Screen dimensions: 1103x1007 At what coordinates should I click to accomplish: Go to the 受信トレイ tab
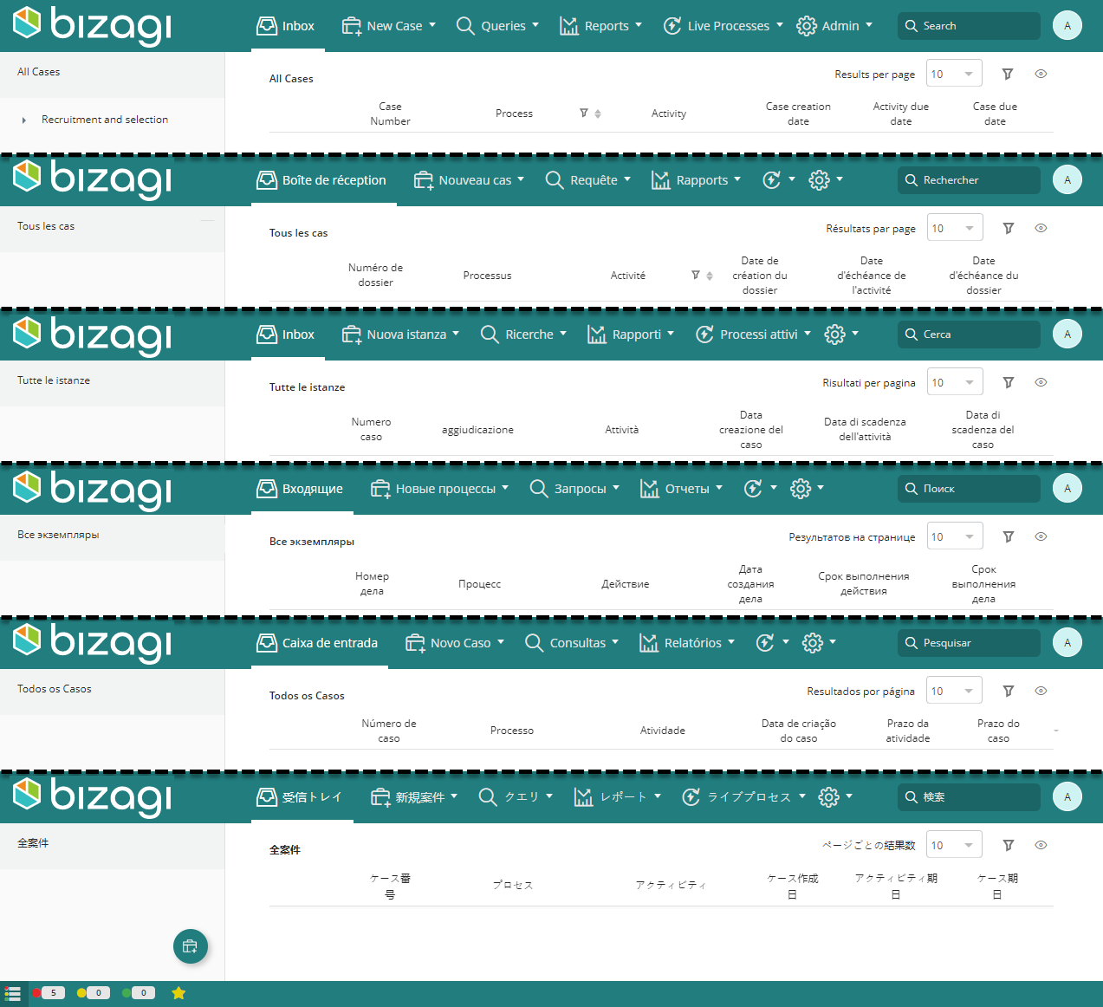click(302, 797)
